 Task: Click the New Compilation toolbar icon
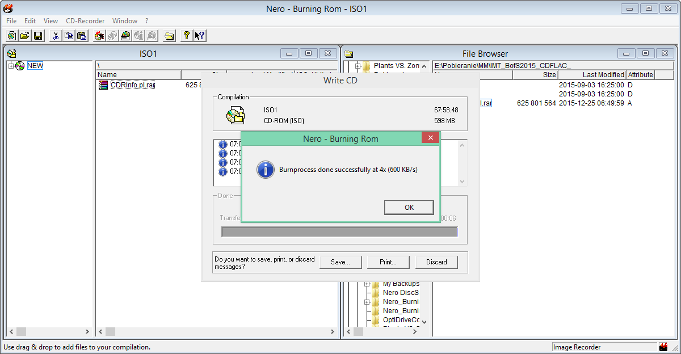pos(12,36)
